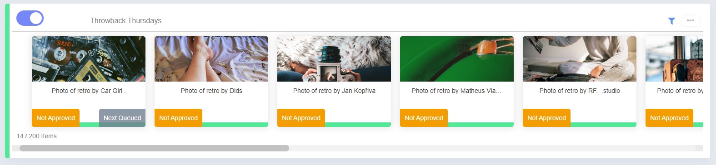Click the Throwback Thursdays category title
Screen dimensions: 716x165
[x=125, y=20]
